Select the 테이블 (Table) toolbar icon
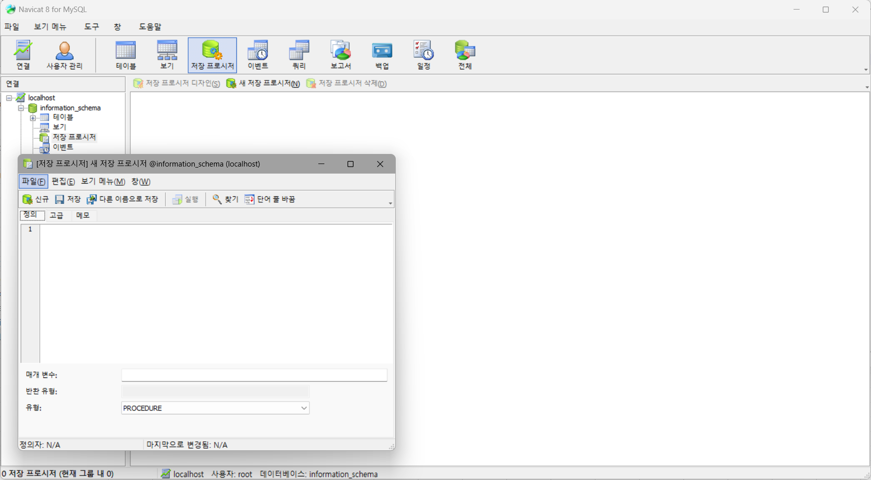Screen dimensions: 871x480 tap(126, 54)
